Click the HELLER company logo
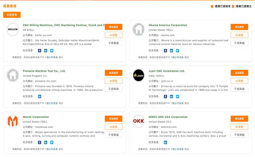255x157 pixels. coord(13,29)
